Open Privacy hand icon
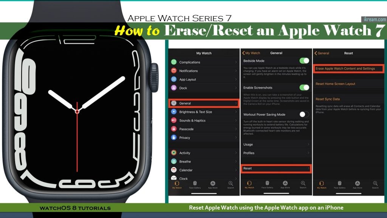This screenshot has width=387, height=218. [174, 137]
